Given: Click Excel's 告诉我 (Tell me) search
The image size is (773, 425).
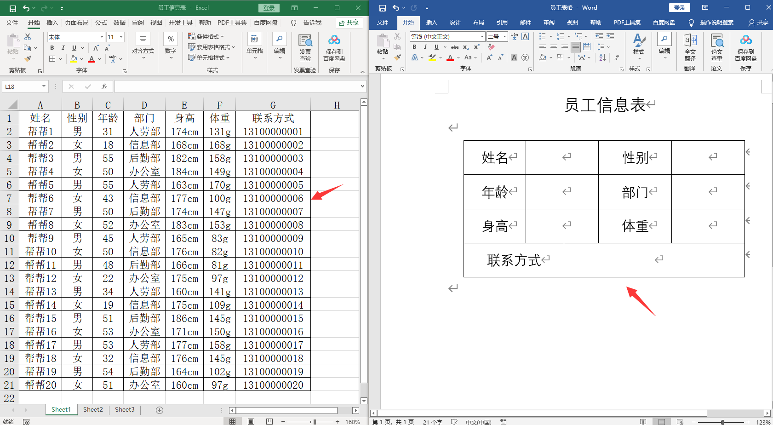Looking at the screenshot, I should point(307,23).
